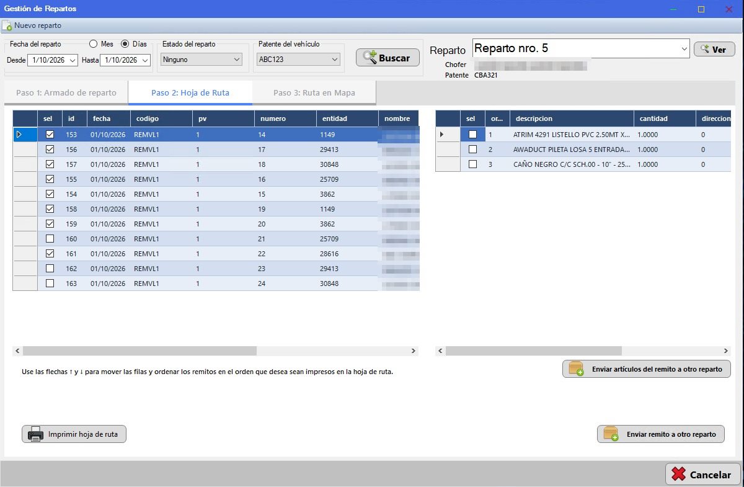
Task: Select the Mes radio button
Action: [94, 44]
